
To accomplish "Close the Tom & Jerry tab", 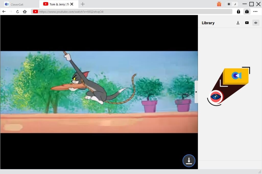I will coord(72,4).
